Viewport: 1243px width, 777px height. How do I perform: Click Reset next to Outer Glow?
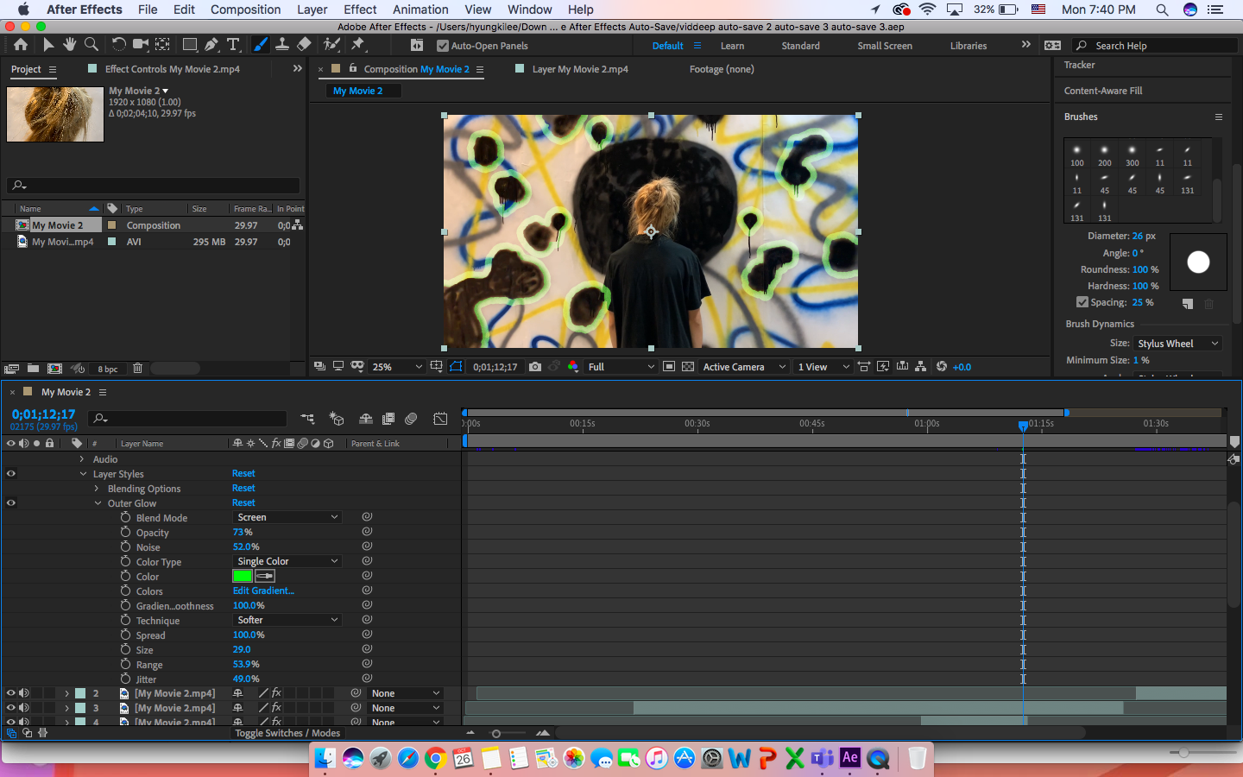(243, 502)
